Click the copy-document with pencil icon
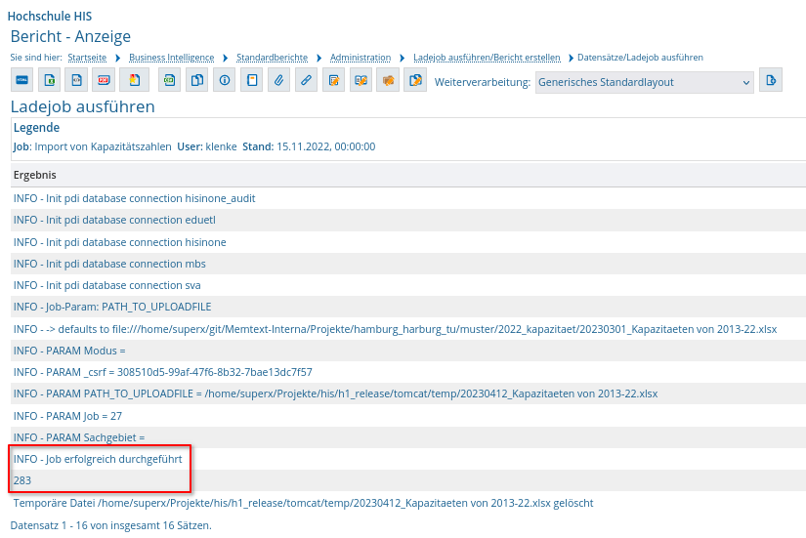The image size is (806, 538). [x=415, y=80]
